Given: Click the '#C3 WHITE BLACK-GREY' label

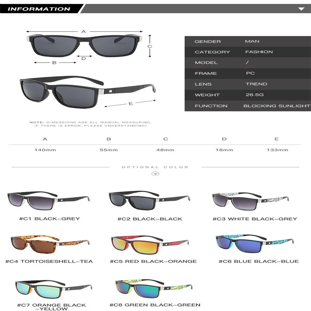Looking at the screenshot, I should pyautogui.click(x=255, y=219).
